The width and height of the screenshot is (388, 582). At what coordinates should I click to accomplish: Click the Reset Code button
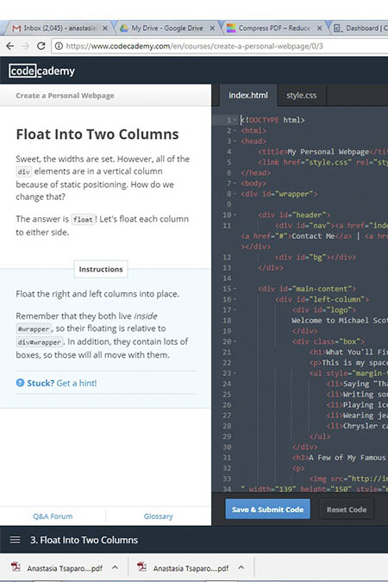[347, 510]
